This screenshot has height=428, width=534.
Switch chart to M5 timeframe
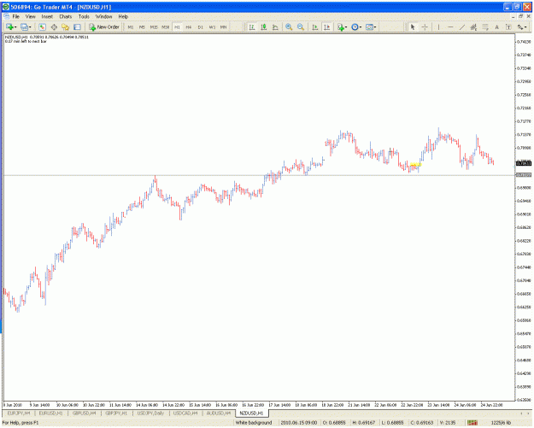coord(142,26)
